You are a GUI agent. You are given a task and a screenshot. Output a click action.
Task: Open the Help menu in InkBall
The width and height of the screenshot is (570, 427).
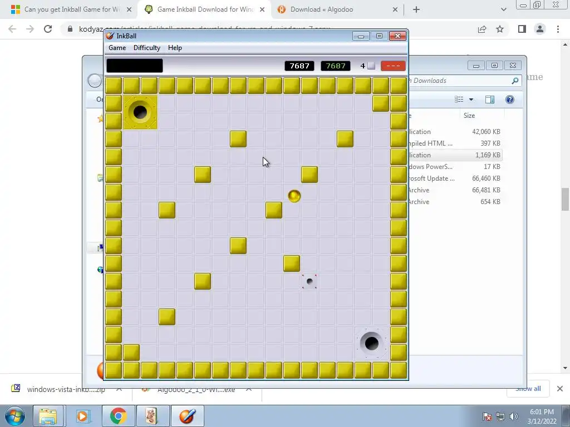175,48
